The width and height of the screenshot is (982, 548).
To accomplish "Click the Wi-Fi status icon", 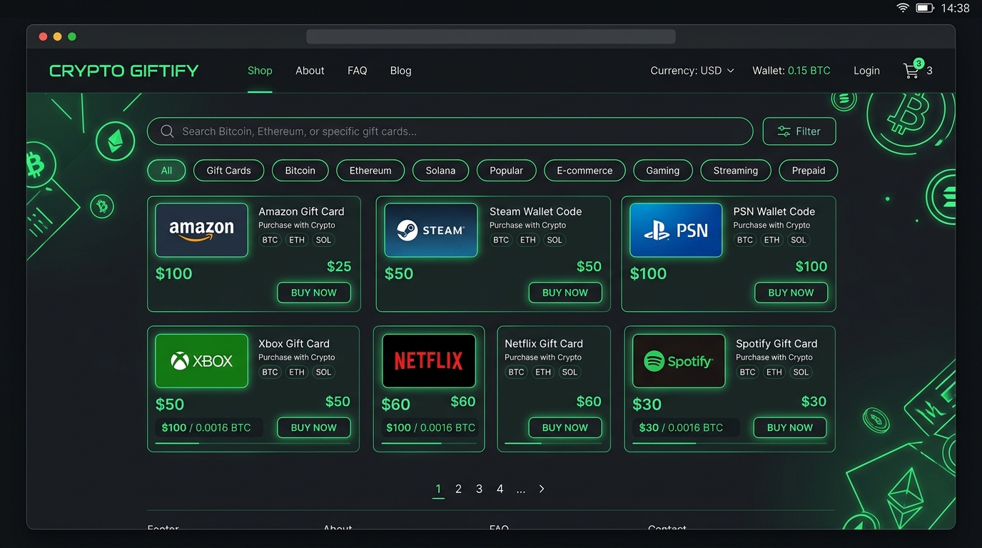I will point(903,8).
